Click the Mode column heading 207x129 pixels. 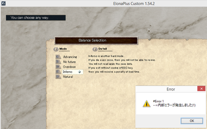click(x=63, y=49)
